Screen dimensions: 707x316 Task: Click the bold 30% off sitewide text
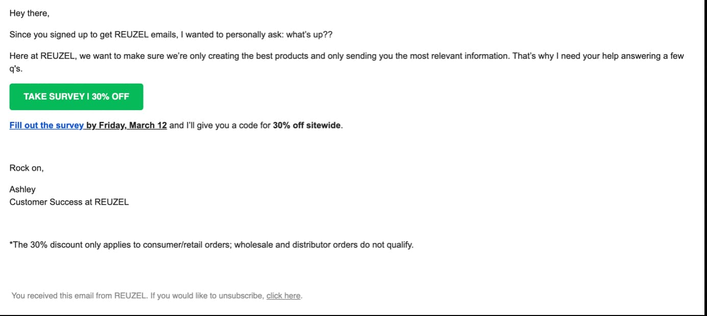(x=307, y=125)
